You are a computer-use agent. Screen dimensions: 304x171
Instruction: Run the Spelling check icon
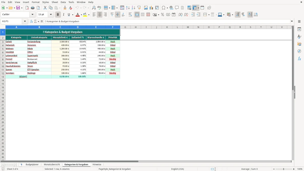tap(99, 8)
